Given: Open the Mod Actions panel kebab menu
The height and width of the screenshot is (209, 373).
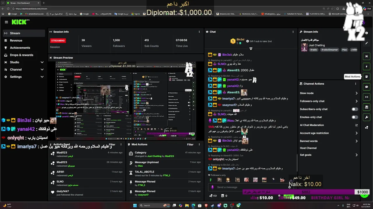Looking at the screenshot, I should [199, 144].
